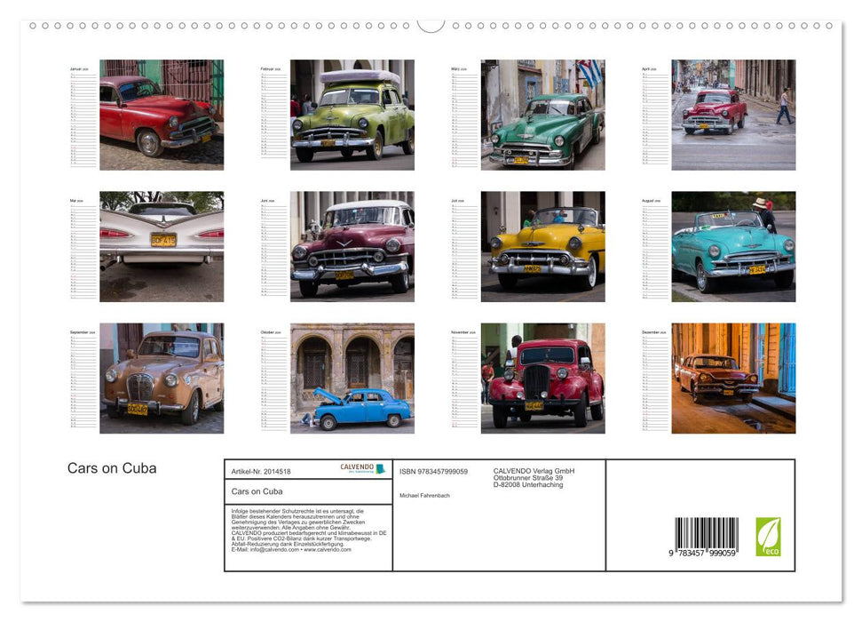Collapse the September date lines
Image resolution: width=862 pixels, height=622 pixels.
[80, 382]
